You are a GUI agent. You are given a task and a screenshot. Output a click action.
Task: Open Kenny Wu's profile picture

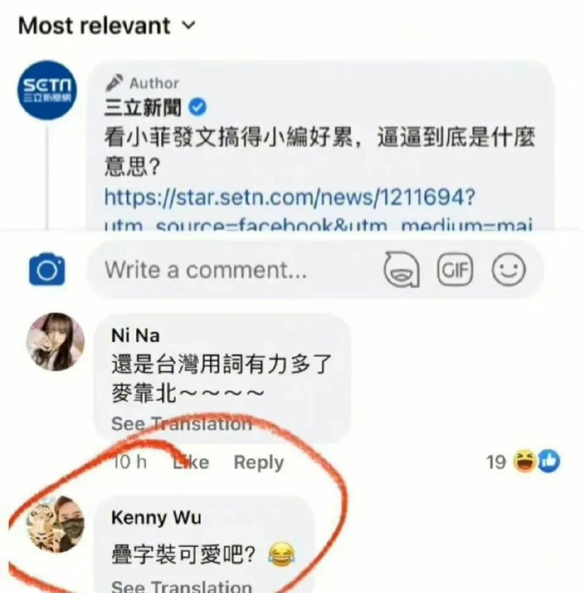click(55, 524)
